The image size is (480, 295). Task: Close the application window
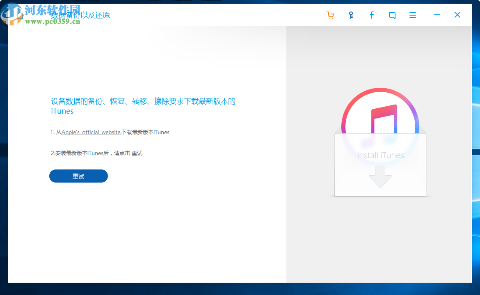coord(457,15)
